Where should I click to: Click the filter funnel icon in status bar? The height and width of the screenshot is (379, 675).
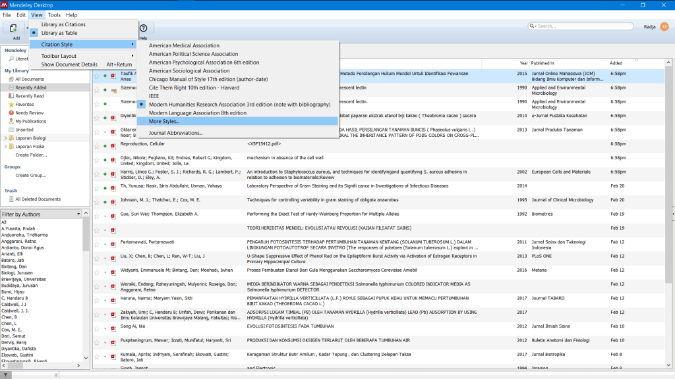click(6, 374)
